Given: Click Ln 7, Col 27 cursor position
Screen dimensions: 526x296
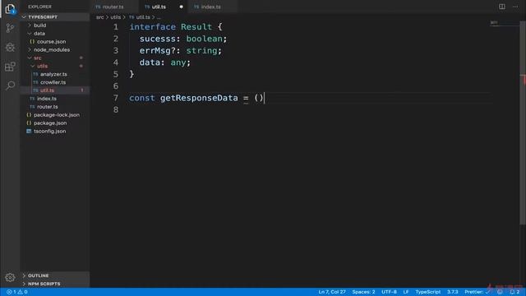Looking at the screenshot, I should click(332, 292).
